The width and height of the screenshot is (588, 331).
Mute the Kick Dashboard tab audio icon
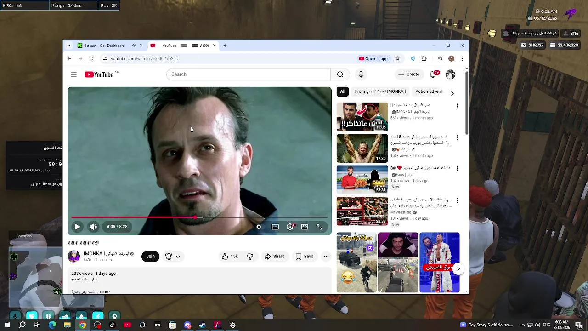click(134, 46)
